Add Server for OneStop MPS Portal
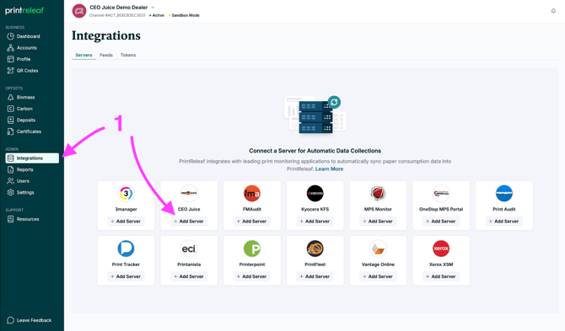The width and height of the screenshot is (565, 331). tap(441, 222)
